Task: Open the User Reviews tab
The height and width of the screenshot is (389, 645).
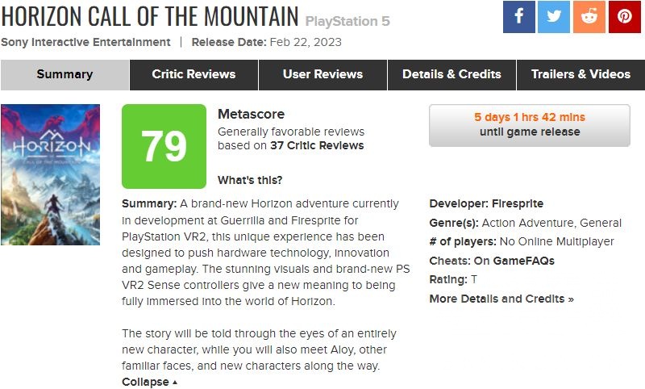Action: click(322, 74)
